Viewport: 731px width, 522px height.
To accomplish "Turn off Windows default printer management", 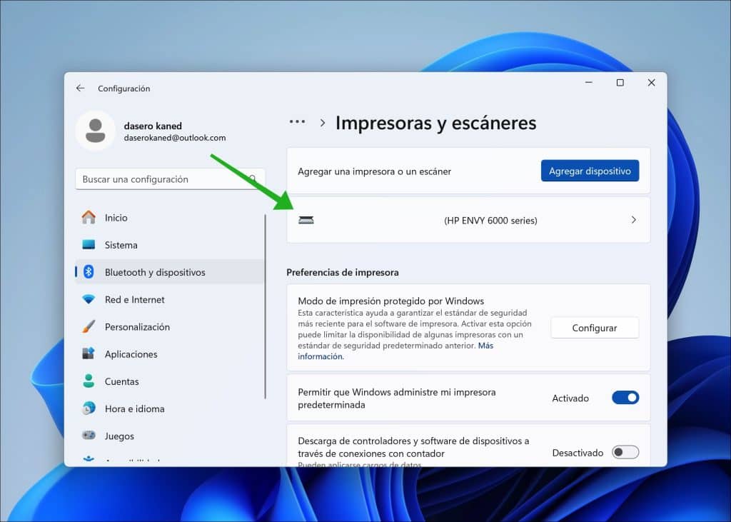I will [x=625, y=398].
